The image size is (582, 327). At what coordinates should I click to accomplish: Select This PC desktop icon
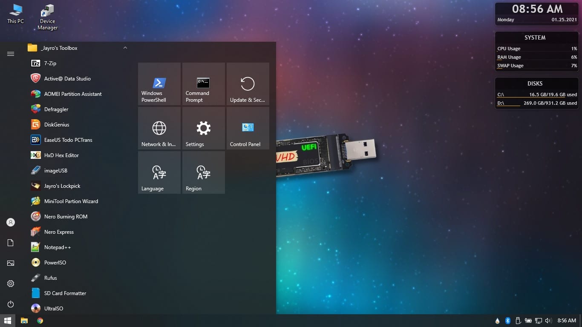pos(16,14)
